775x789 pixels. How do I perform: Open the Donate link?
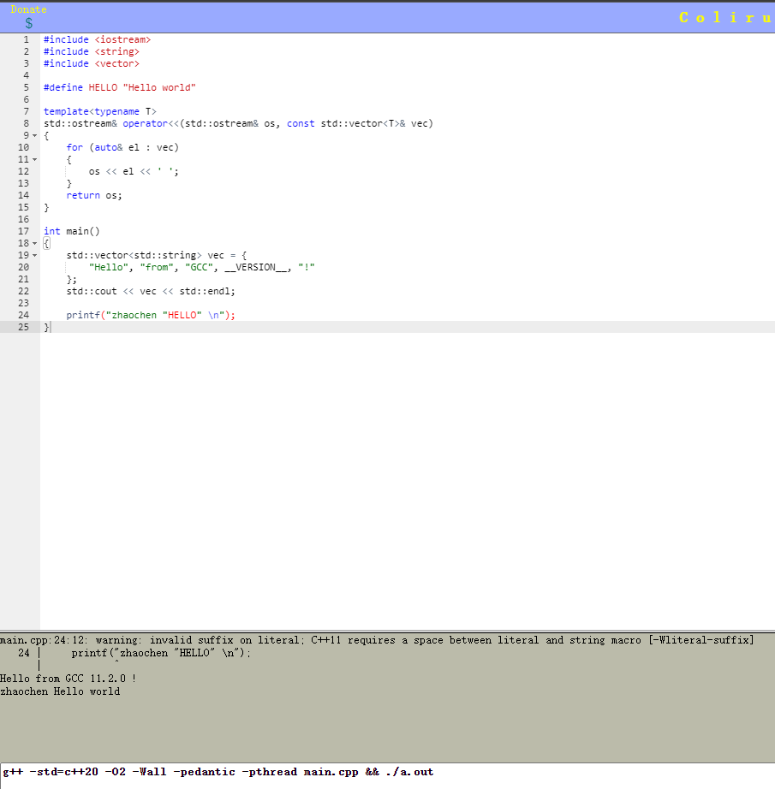click(x=28, y=9)
